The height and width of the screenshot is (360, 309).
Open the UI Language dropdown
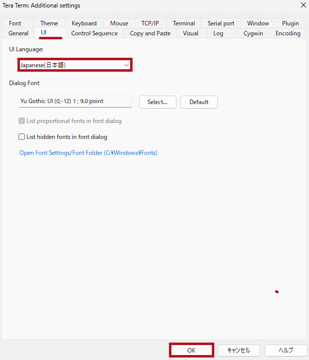point(75,65)
